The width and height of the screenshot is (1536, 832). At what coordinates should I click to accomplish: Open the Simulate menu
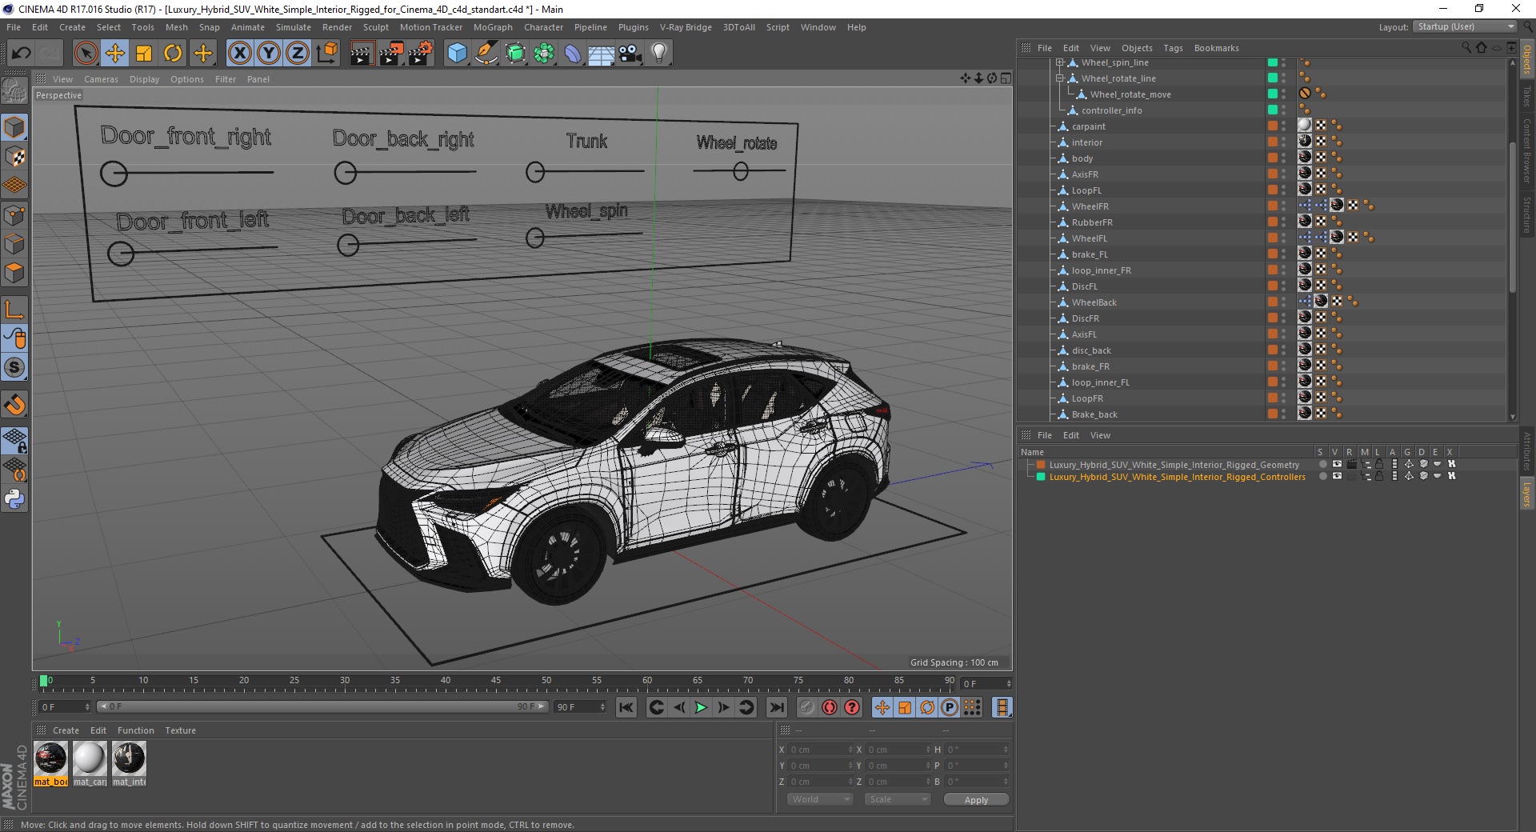click(x=293, y=27)
